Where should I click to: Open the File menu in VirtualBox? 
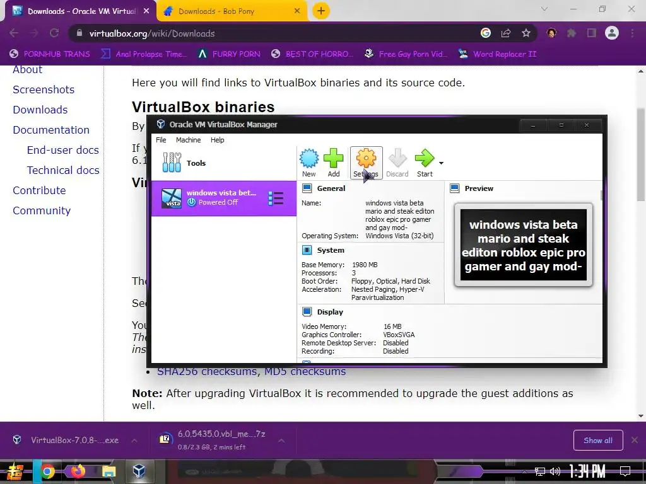(161, 140)
